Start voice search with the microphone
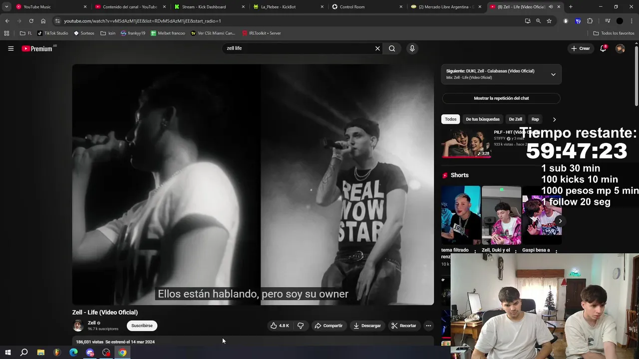Screen dimensions: 639x359 (412, 48)
